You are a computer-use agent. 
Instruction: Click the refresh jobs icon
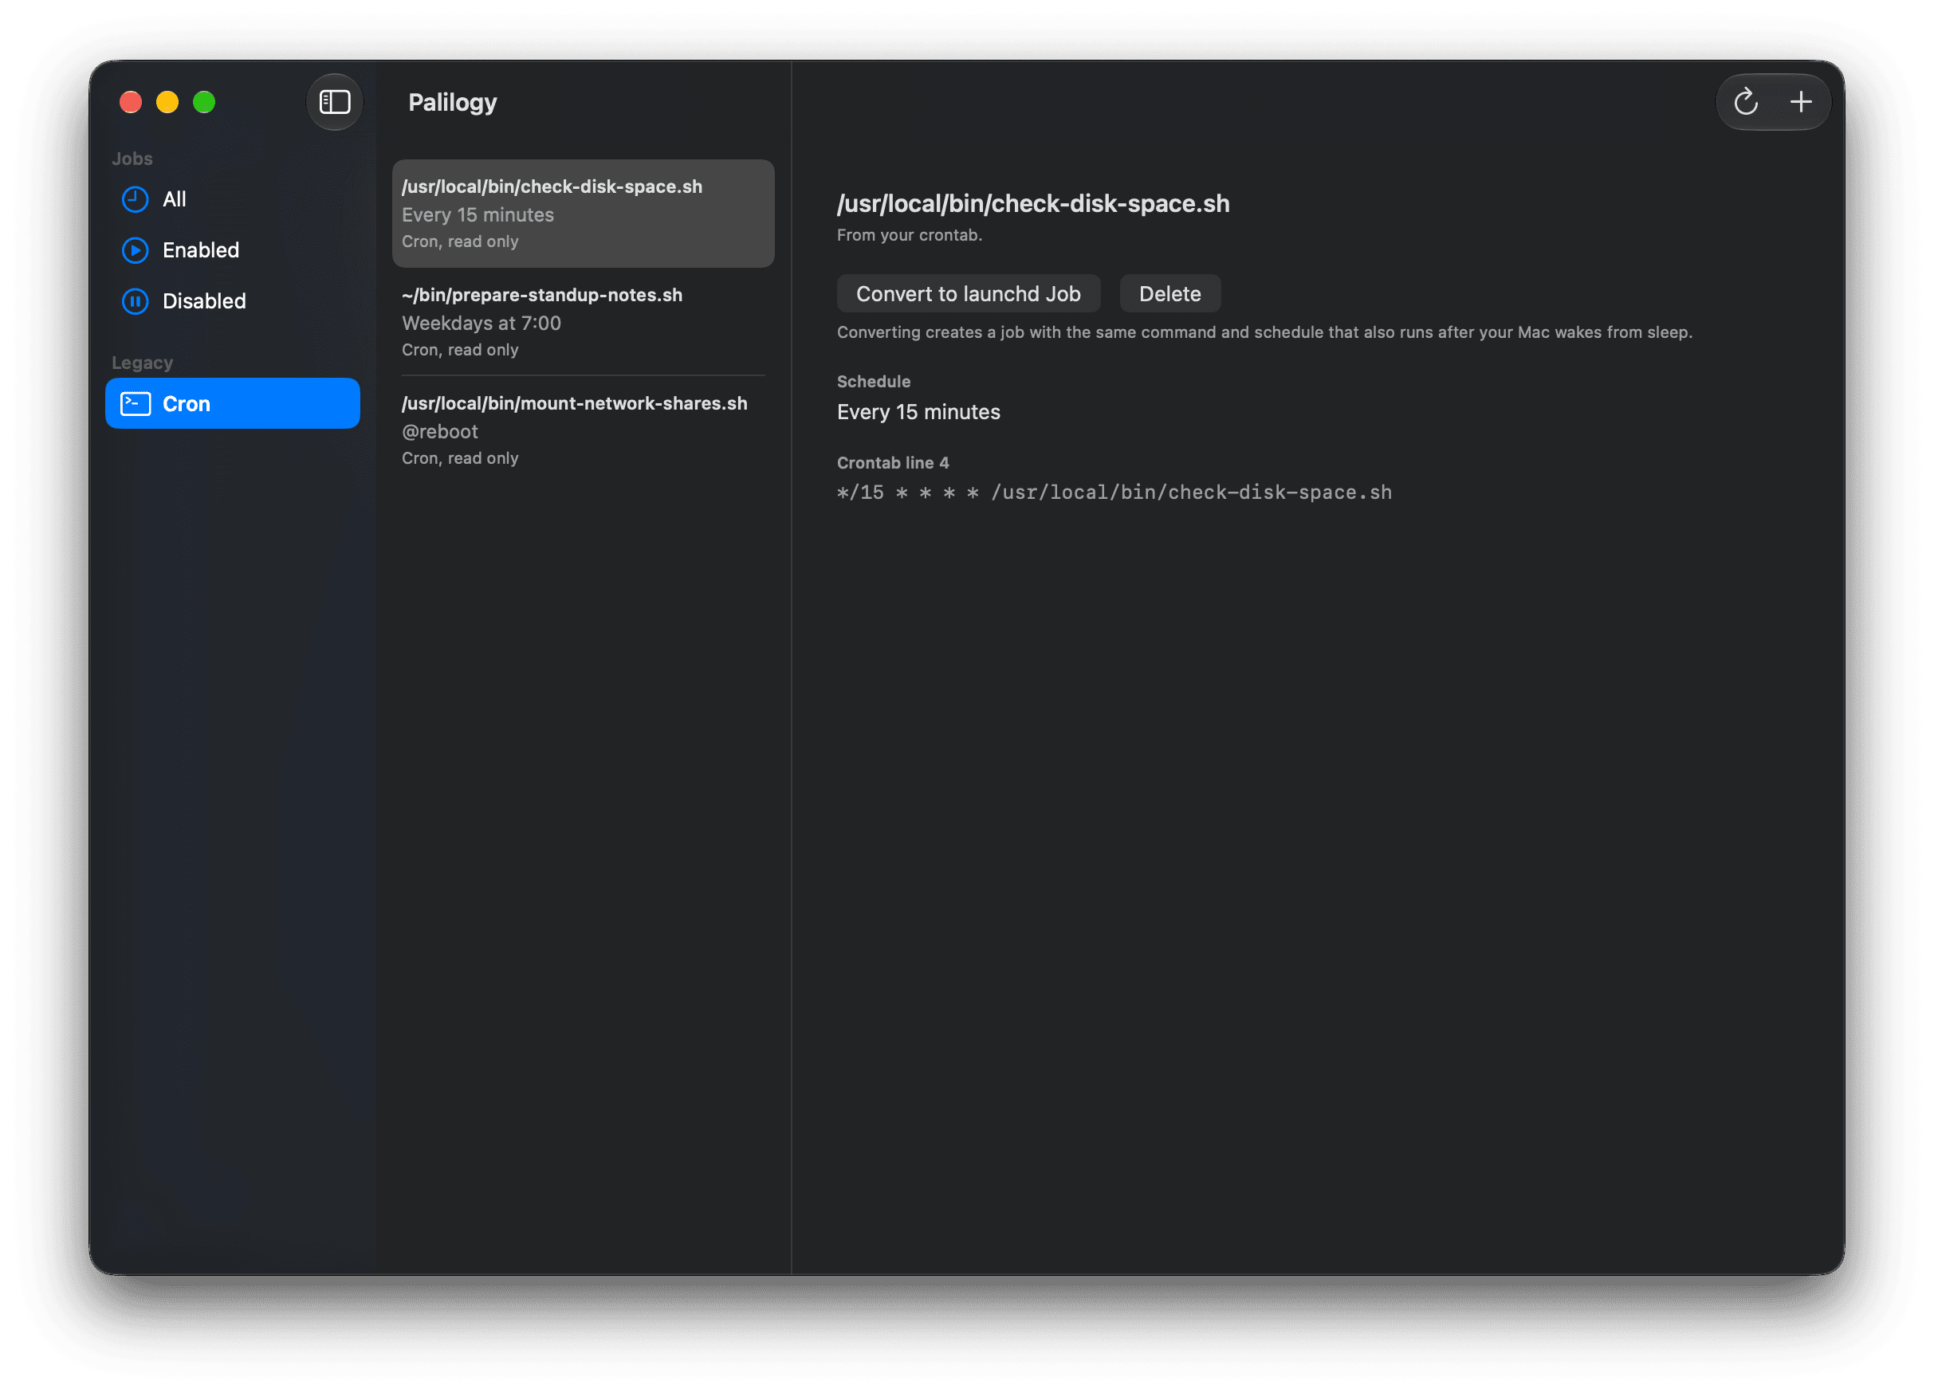click(1745, 102)
